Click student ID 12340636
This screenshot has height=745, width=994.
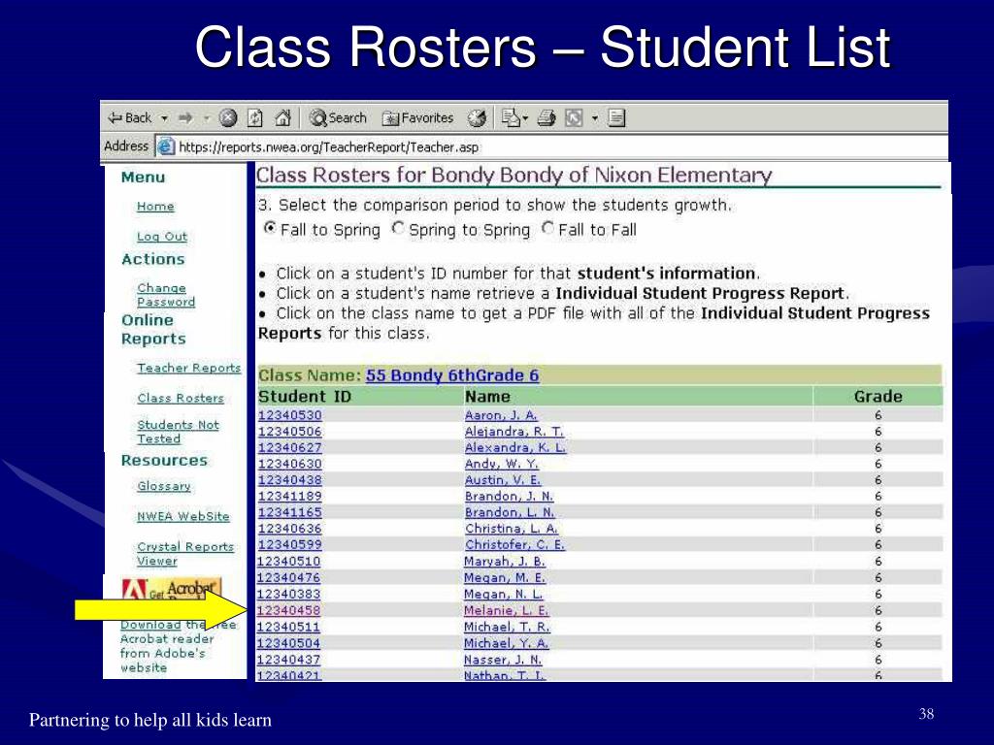click(289, 529)
